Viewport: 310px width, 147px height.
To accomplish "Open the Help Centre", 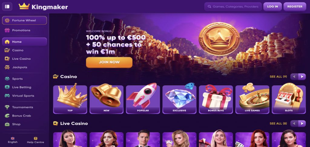I will pyautogui.click(x=36, y=140).
